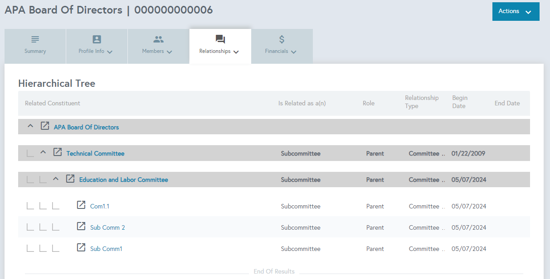Click the Summary lines icon
550x279 pixels.
(35, 39)
